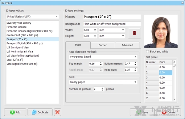Click the price cell for number 3
Viewport: 185px width, 119px height.
(x=166, y=77)
